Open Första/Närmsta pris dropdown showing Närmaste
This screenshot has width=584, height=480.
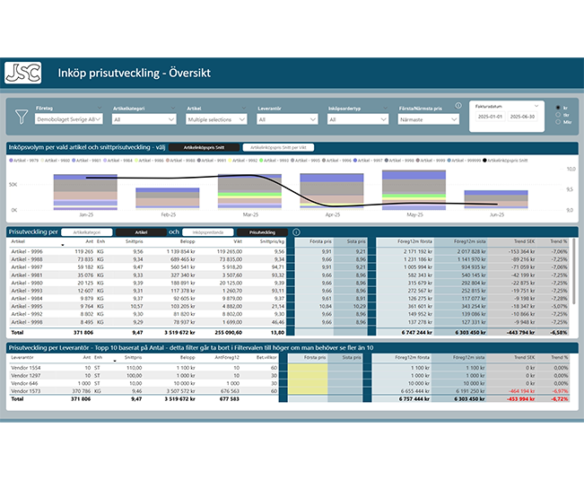click(x=428, y=119)
